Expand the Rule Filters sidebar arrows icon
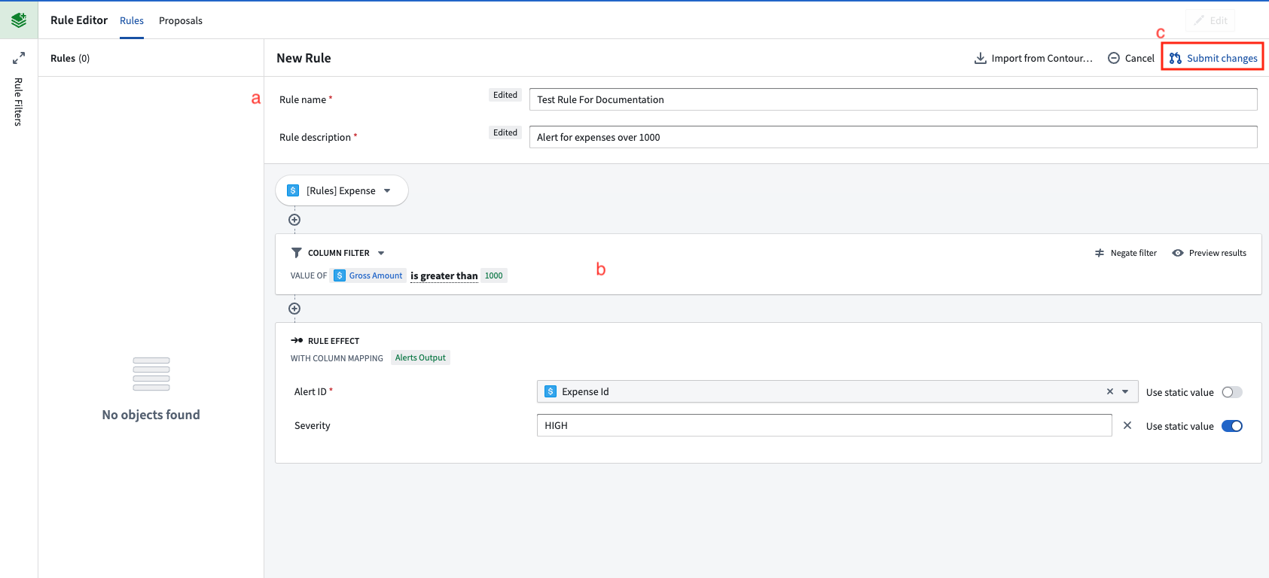The image size is (1269, 578). click(19, 58)
